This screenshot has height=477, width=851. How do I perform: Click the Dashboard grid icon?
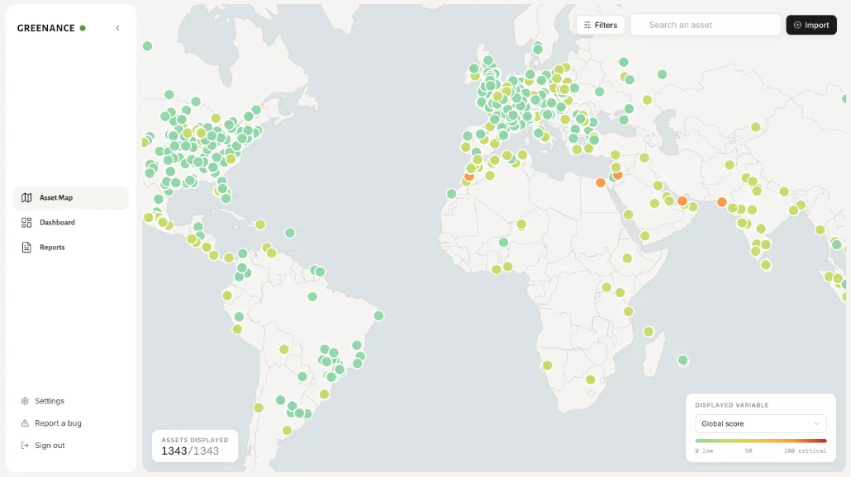point(26,223)
